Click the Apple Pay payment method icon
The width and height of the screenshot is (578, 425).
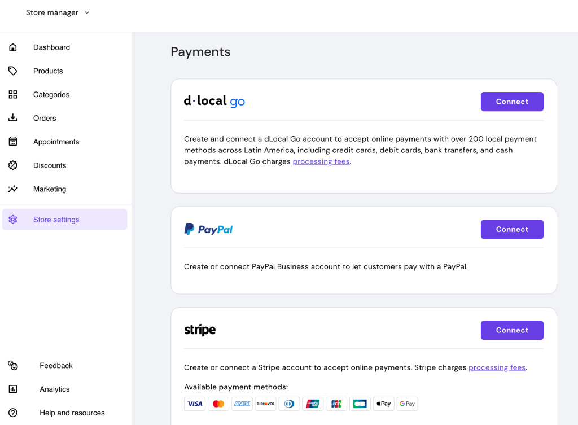click(383, 404)
